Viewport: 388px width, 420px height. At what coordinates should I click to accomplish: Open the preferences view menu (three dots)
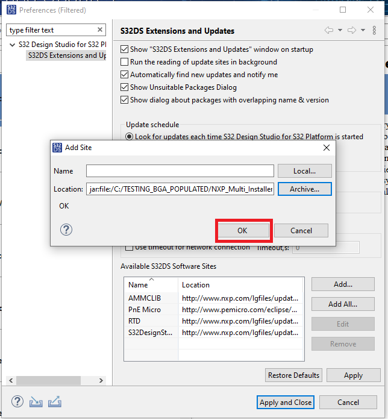tap(375, 30)
